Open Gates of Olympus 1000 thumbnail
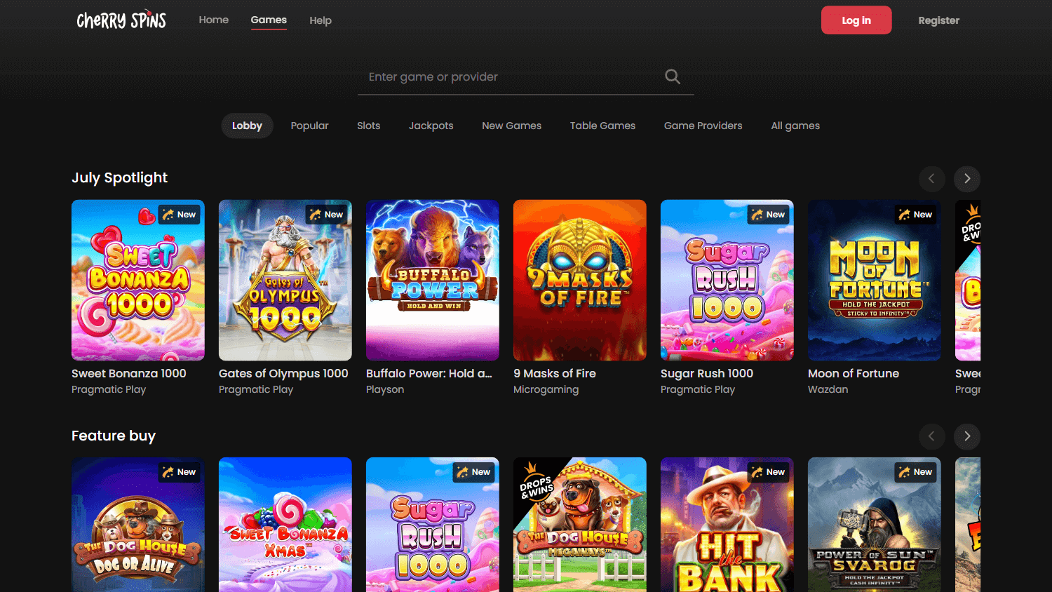 coord(285,281)
